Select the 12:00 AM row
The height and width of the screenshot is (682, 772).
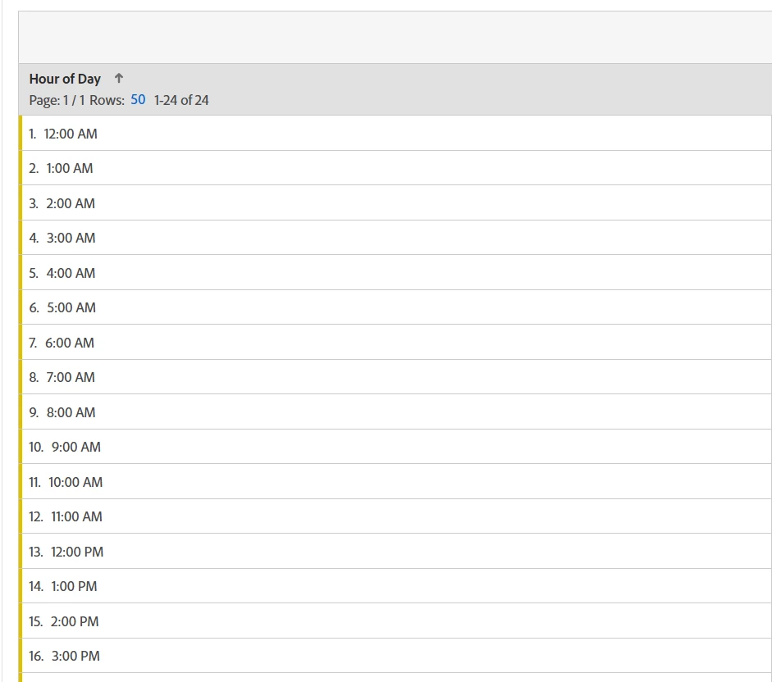[x=395, y=134]
